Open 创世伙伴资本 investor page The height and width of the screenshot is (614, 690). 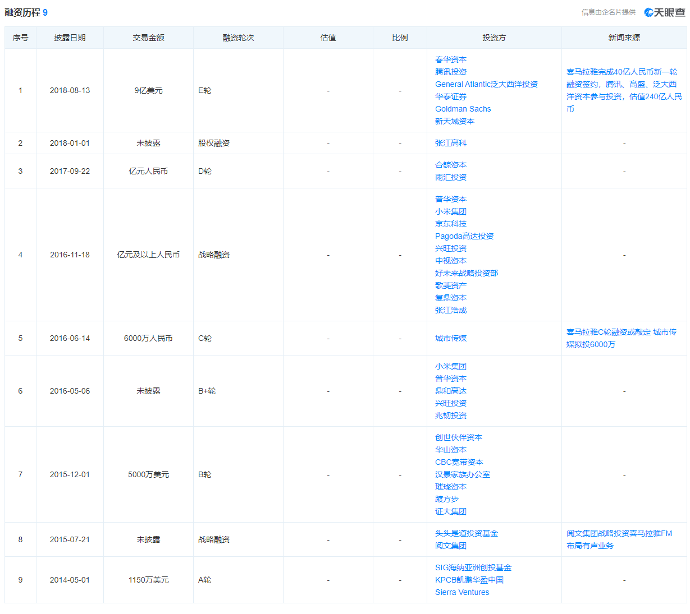(458, 437)
